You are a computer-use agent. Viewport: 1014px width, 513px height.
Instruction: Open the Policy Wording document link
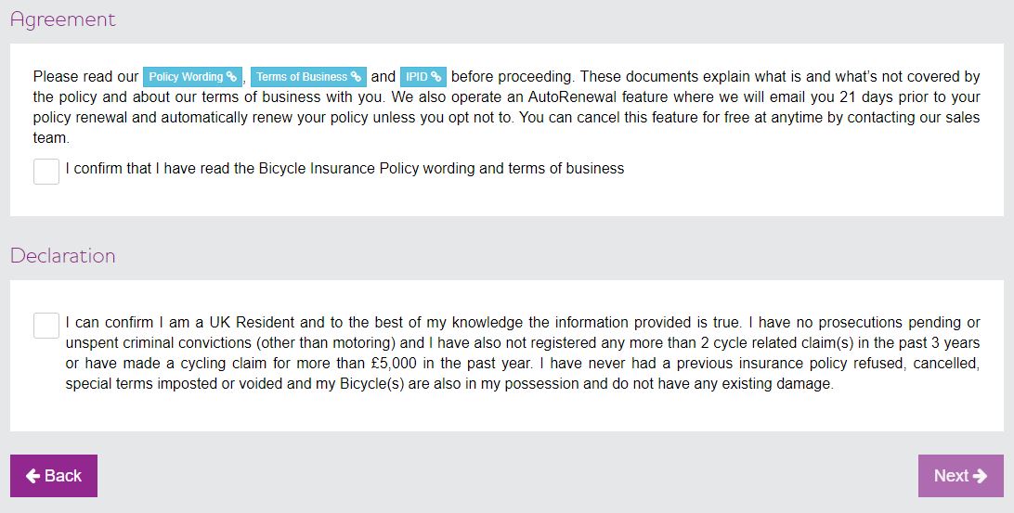tap(186, 77)
